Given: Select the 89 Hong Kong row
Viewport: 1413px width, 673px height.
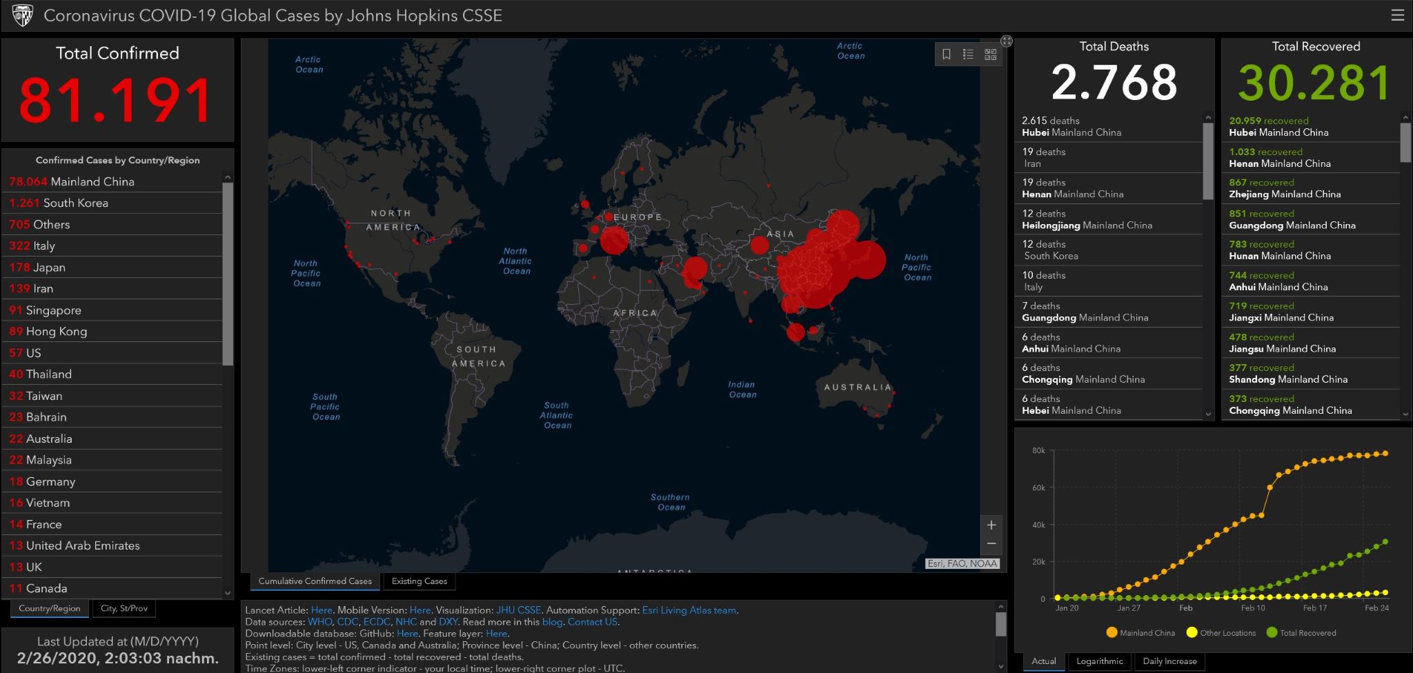Looking at the screenshot, I should (112, 331).
